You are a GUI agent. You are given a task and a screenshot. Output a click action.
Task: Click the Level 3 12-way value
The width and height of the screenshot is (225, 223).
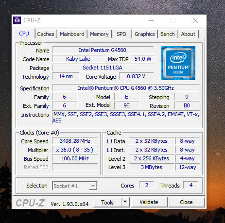coord(188,167)
